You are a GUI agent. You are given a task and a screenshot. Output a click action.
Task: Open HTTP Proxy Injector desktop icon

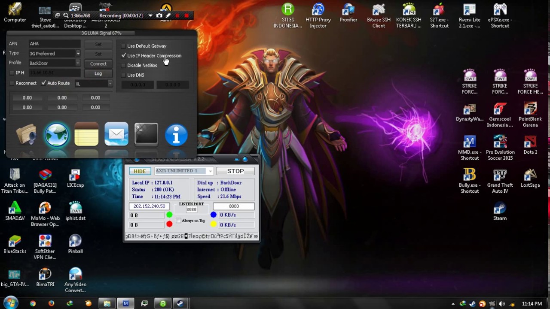click(318, 16)
